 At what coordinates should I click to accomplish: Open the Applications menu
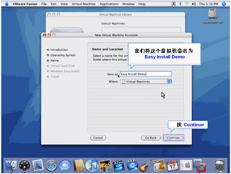pos(109,4)
